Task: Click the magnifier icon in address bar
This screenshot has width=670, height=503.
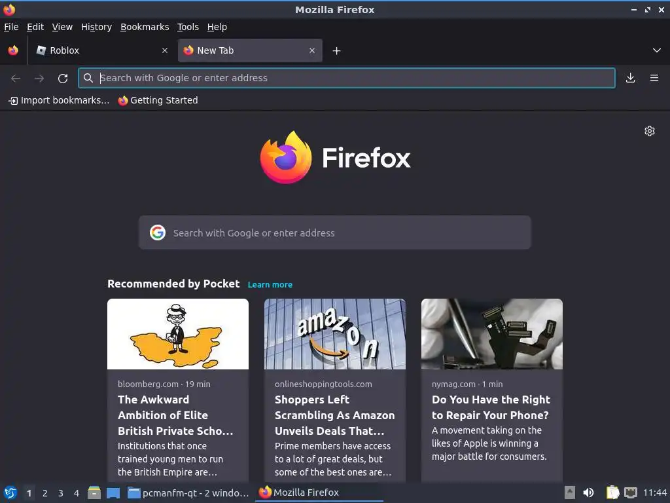Action: (x=88, y=78)
